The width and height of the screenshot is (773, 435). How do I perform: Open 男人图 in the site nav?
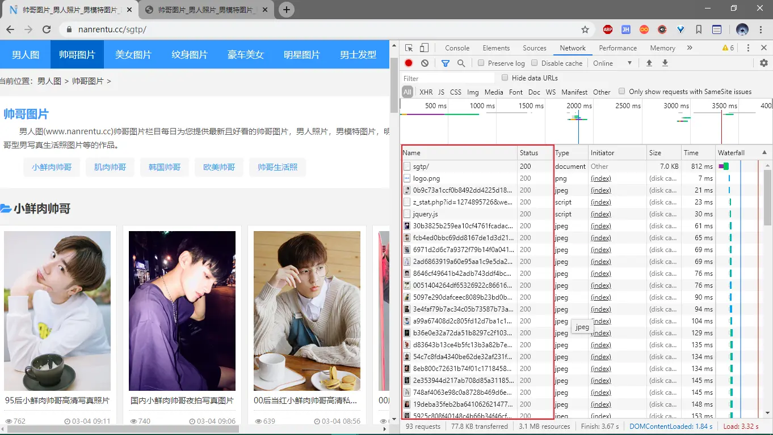pyautogui.click(x=26, y=54)
